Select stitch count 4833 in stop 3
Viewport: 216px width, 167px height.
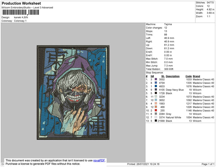(162, 86)
